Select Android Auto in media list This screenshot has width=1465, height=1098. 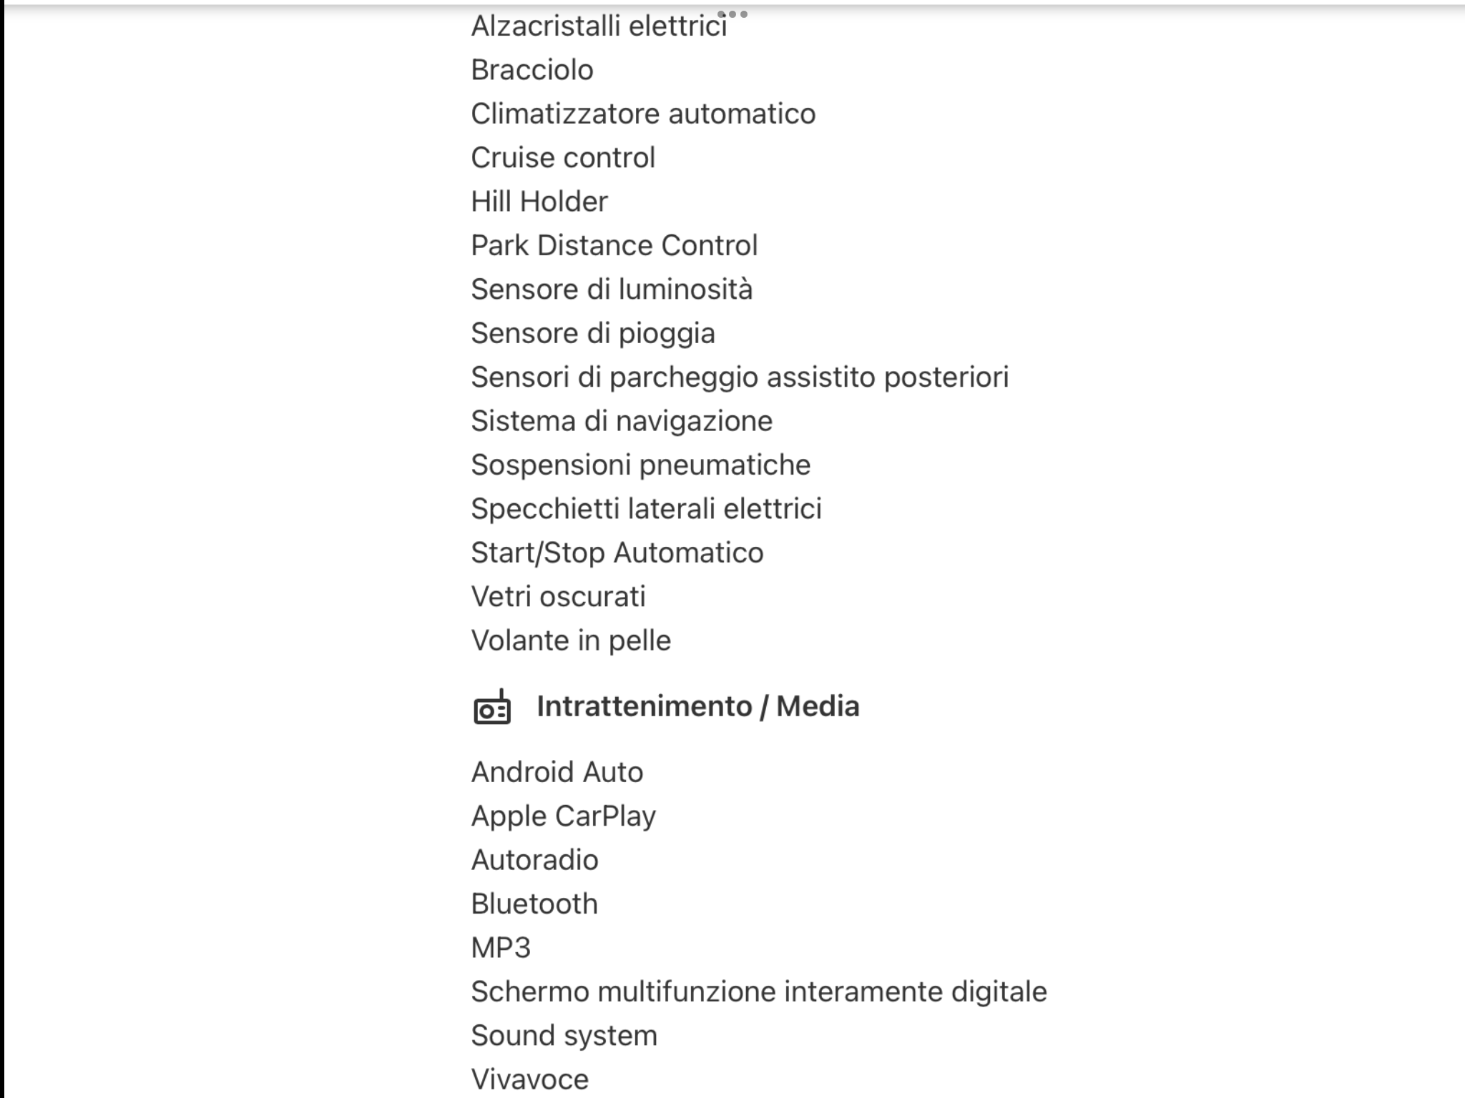557,773
